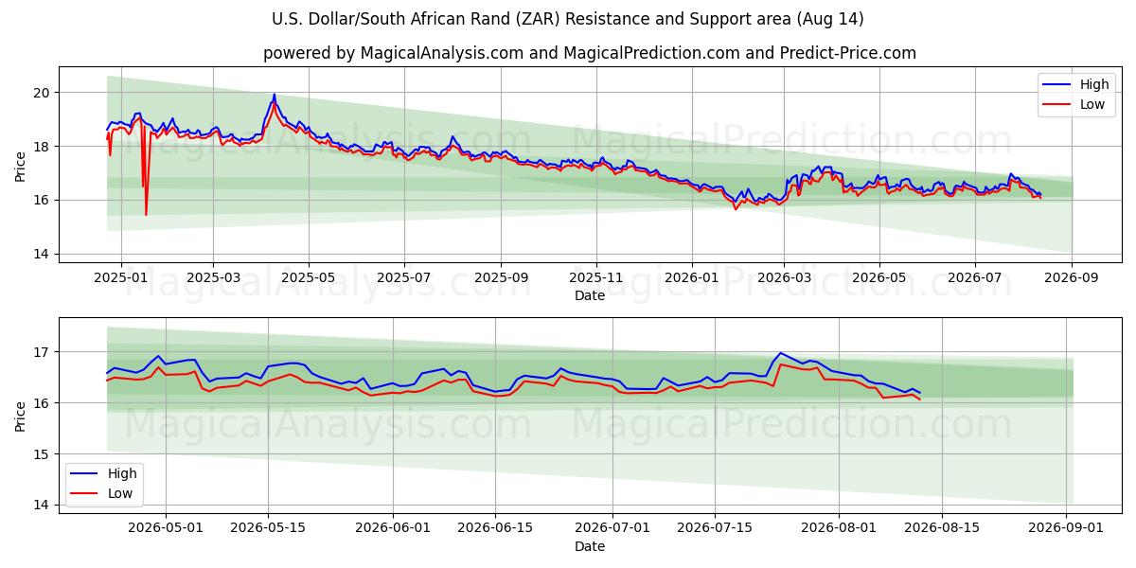The image size is (1136, 568).
Task: Click the '2026-05-15' date tick label
Action: [x=268, y=529]
